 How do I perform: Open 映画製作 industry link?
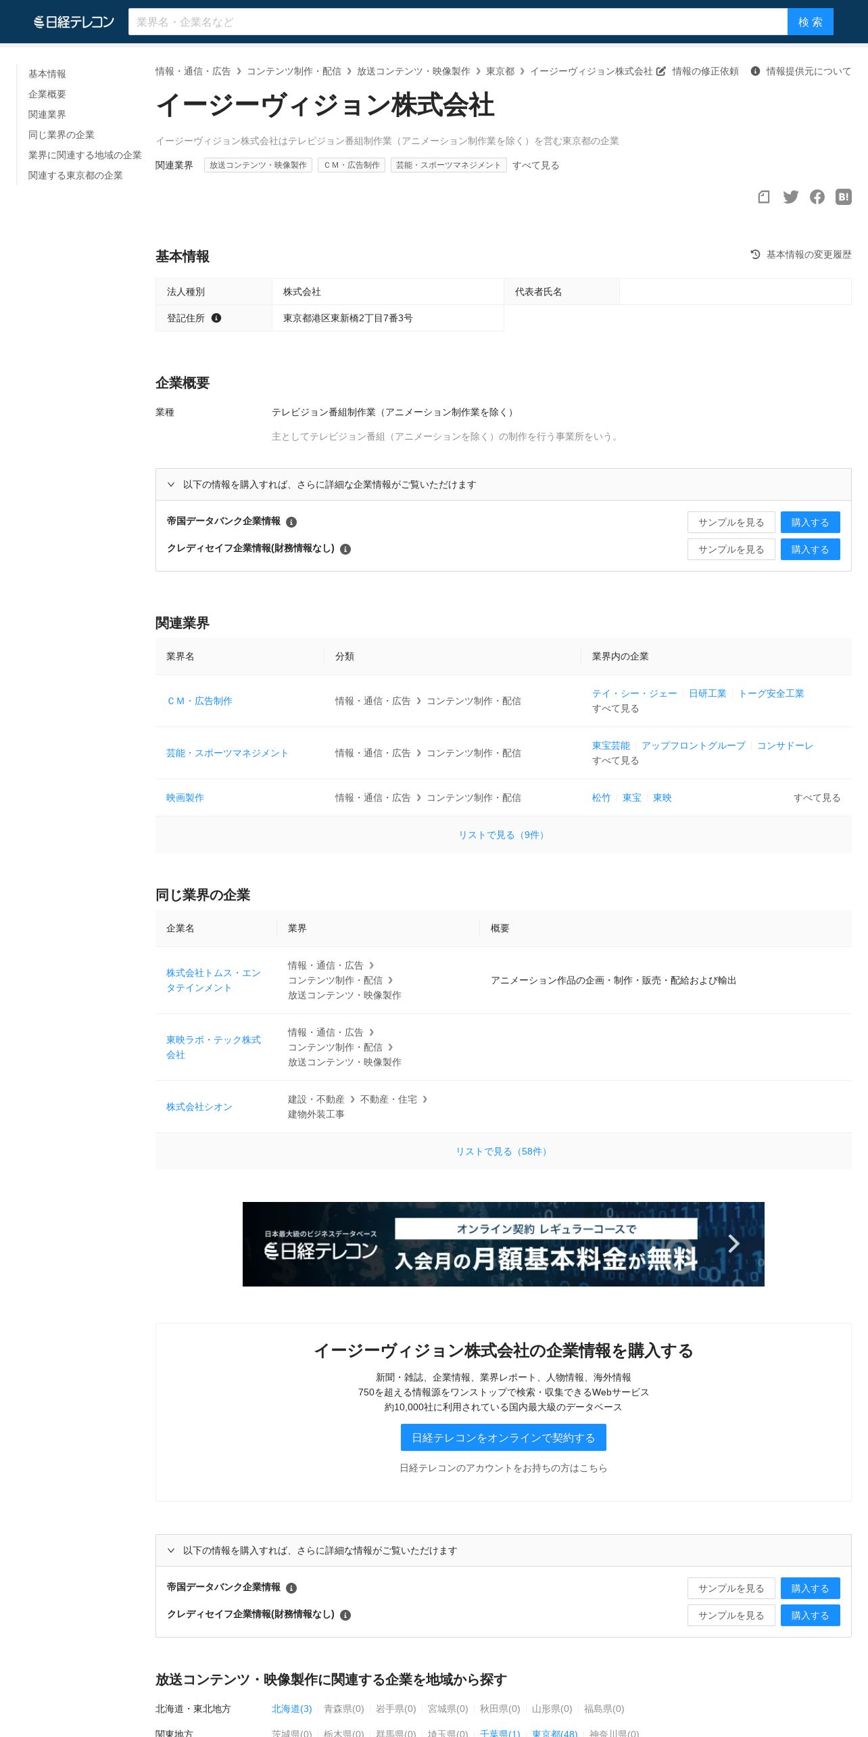(185, 797)
